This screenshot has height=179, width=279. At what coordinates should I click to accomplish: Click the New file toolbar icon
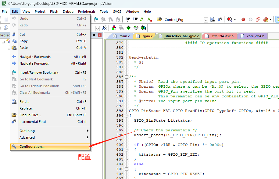[x=6, y=19]
